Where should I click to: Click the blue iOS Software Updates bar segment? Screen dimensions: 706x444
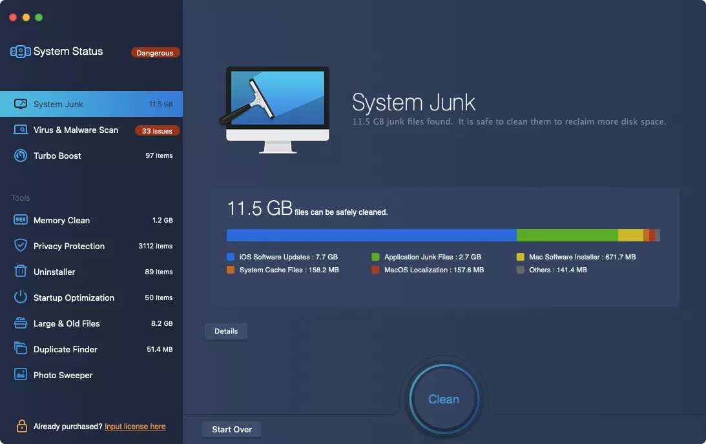(371, 235)
